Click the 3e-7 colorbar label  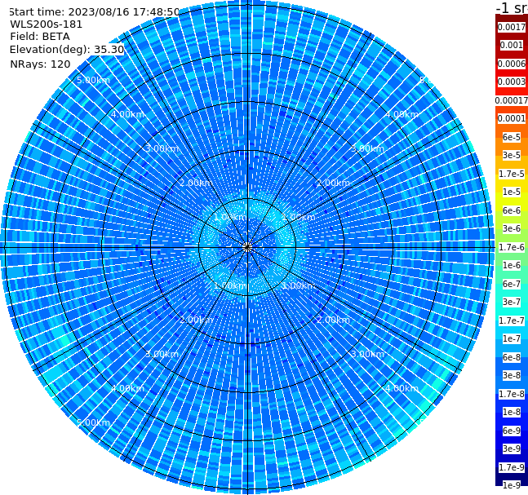click(x=512, y=302)
